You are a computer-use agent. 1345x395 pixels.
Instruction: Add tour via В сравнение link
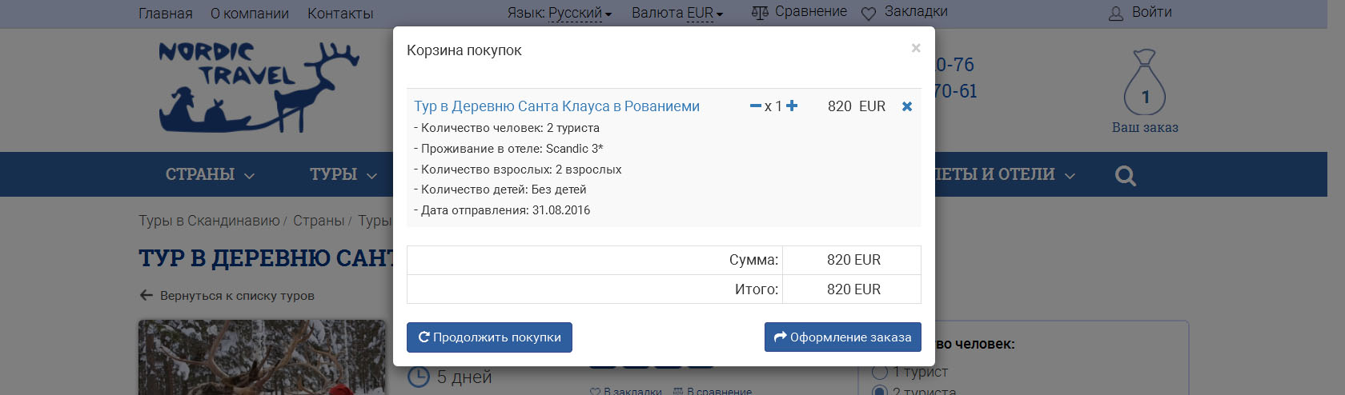(713, 391)
